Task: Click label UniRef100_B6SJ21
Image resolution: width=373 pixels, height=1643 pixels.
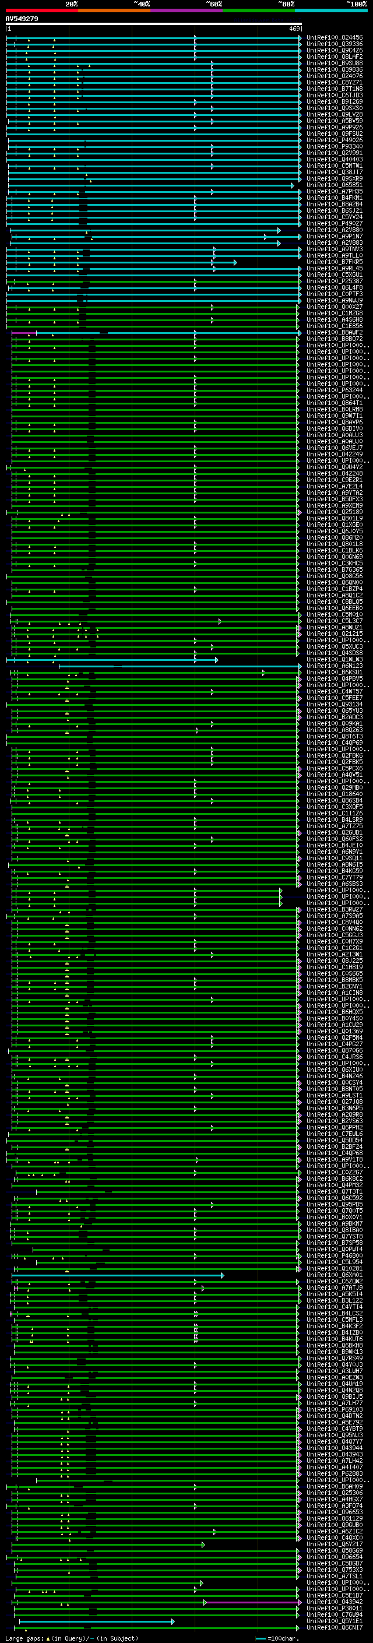Action: [335, 210]
